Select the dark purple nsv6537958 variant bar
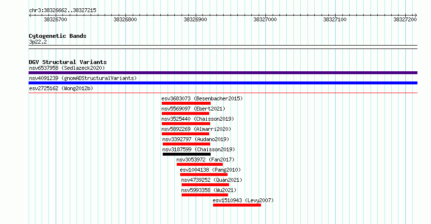This screenshot has height=224, width=431. 223,73
